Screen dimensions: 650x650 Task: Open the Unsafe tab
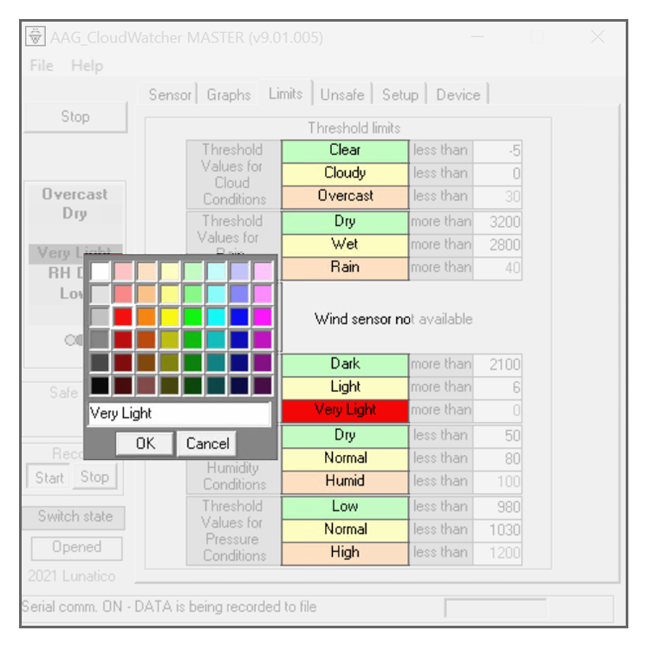click(x=342, y=94)
